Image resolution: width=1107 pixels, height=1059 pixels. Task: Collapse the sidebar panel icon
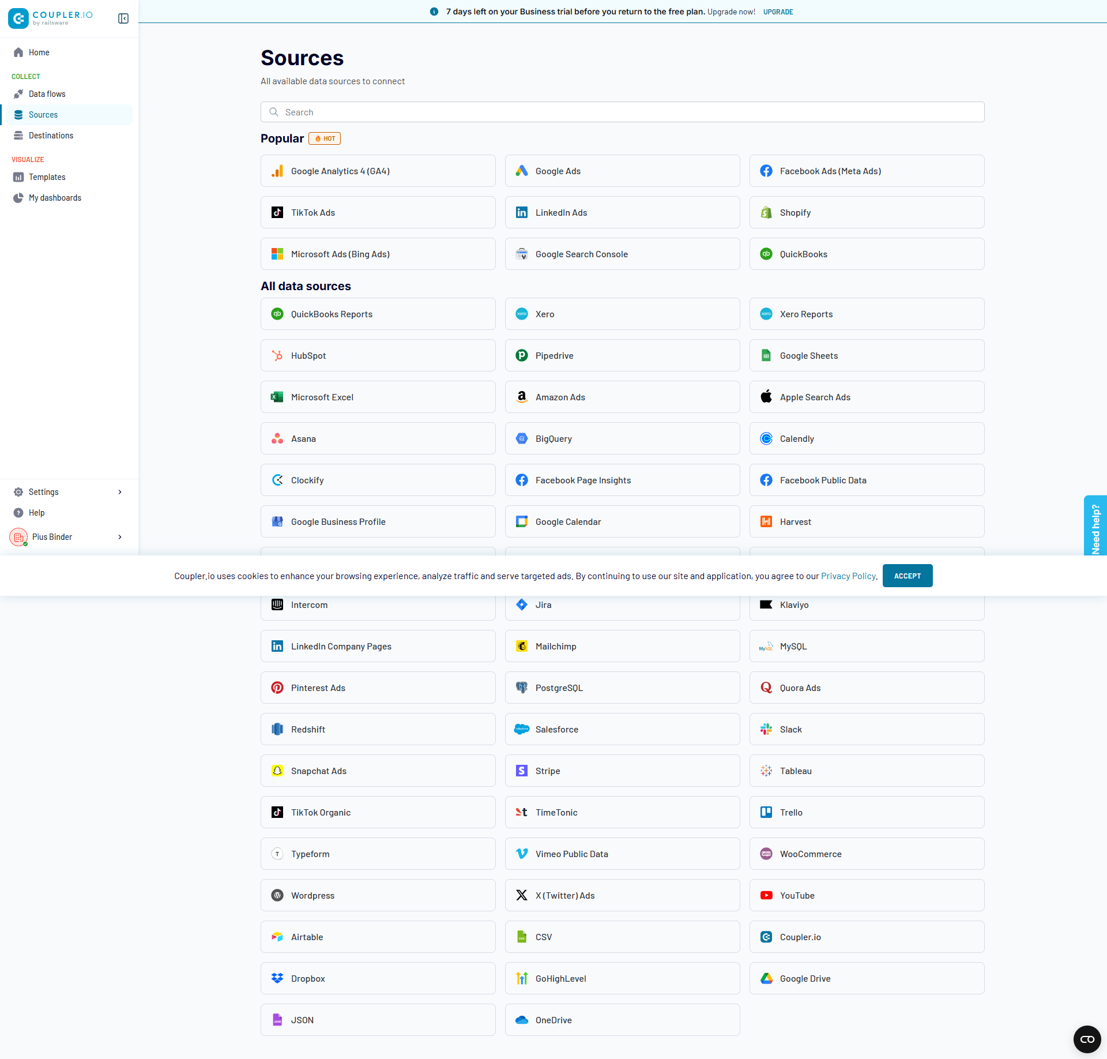tap(123, 18)
